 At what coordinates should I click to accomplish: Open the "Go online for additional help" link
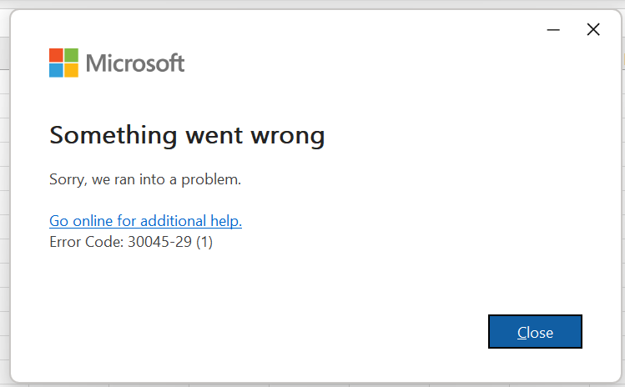click(x=145, y=221)
